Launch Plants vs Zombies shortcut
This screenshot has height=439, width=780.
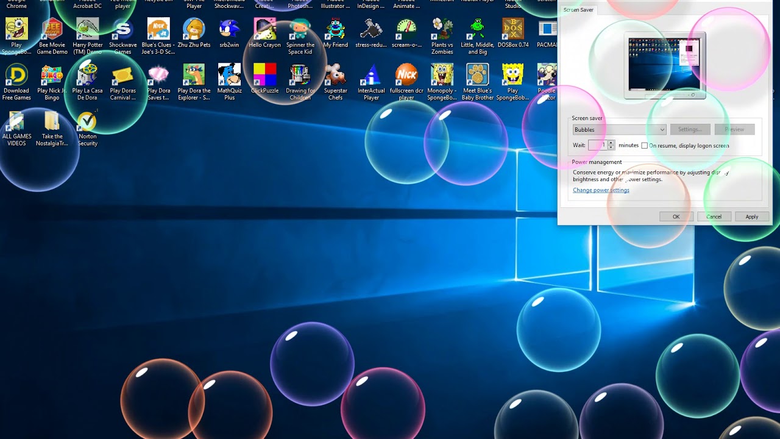coord(442,35)
